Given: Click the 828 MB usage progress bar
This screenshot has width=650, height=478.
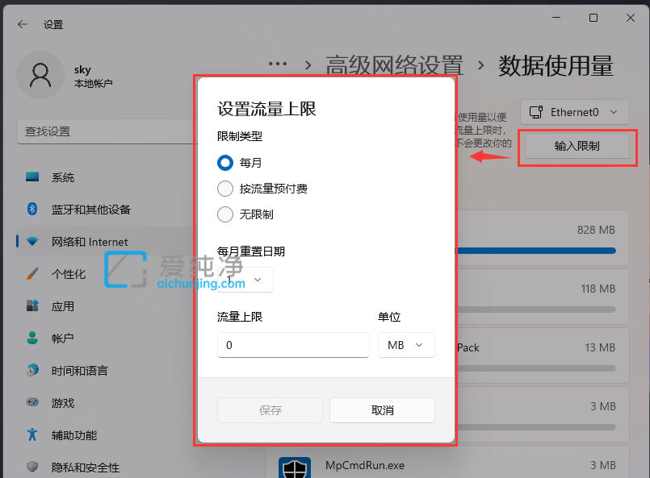Looking at the screenshot, I should pos(539,251).
